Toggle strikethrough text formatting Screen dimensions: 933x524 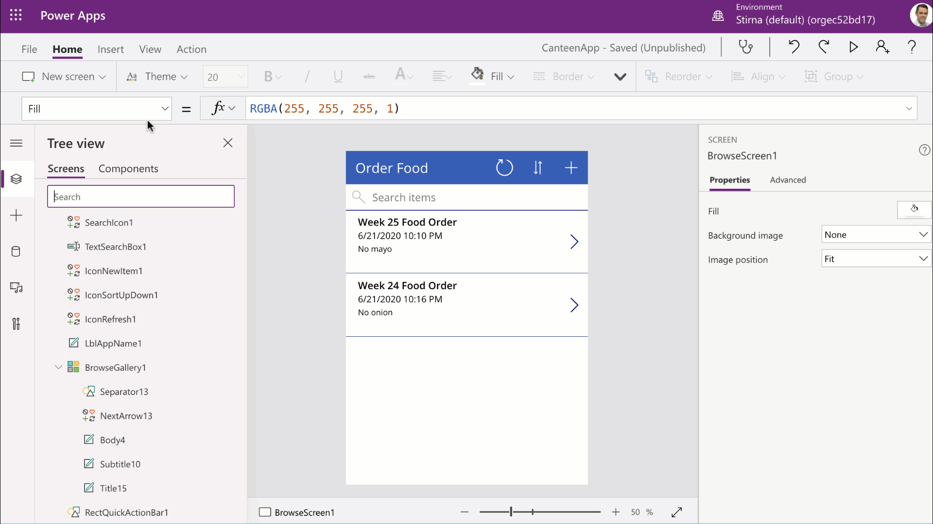[369, 77]
